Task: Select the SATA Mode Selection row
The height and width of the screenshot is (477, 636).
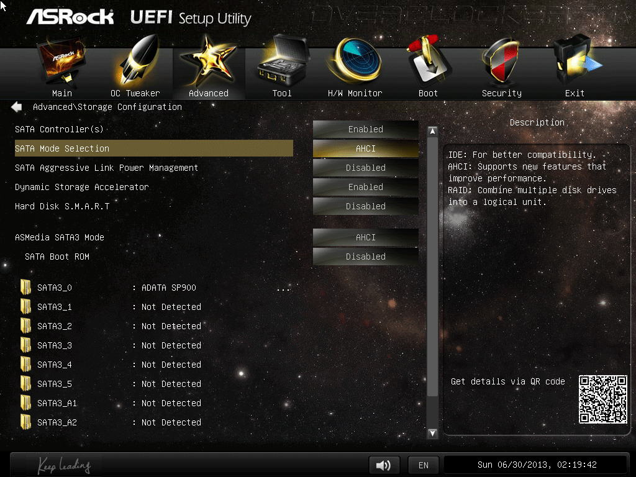Action: tap(154, 148)
